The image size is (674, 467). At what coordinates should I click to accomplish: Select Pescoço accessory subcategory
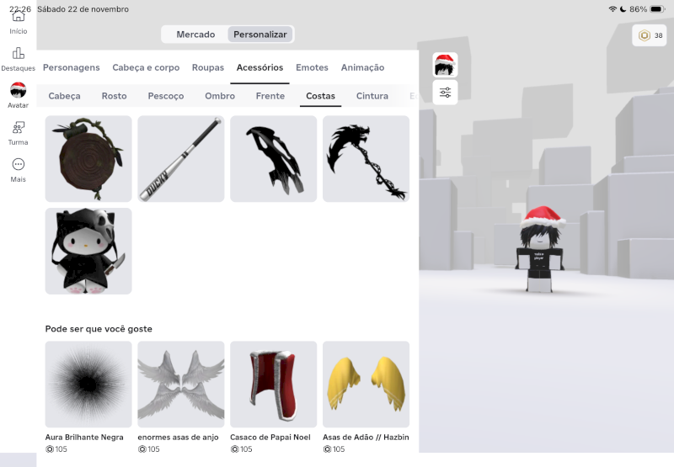166,96
